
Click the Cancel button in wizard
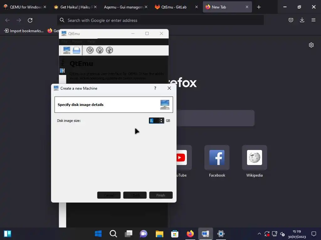pyautogui.click(x=109, y=195)
